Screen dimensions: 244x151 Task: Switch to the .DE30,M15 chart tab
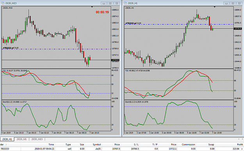37,139
